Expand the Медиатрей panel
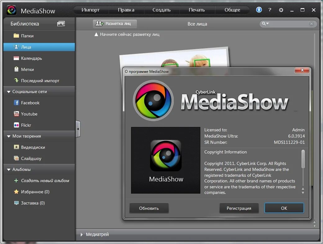Image resolution: width=323 pixels, height=244 pixels. point(82,234)
